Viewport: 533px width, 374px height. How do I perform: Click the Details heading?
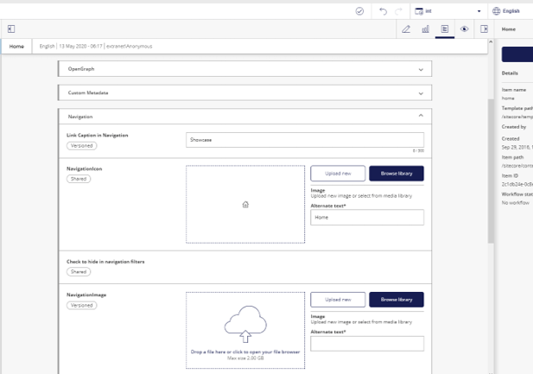(510, 73)
